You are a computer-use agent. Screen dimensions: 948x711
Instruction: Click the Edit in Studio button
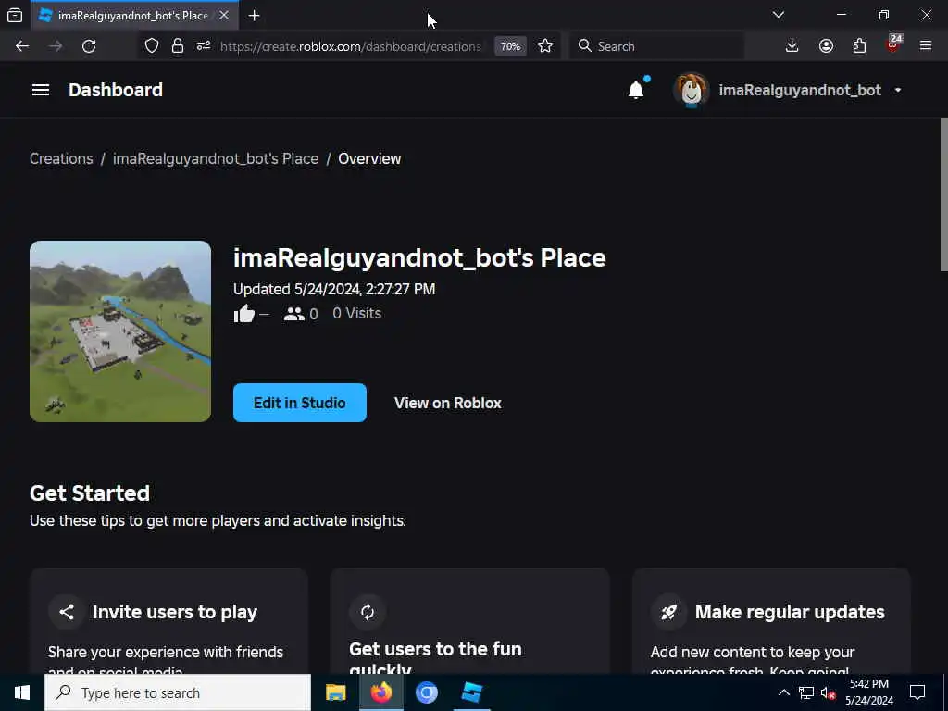coord(300,403)
